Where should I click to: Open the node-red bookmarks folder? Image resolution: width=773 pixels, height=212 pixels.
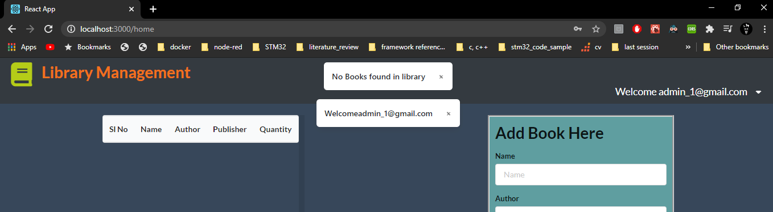tap(221, 47)
